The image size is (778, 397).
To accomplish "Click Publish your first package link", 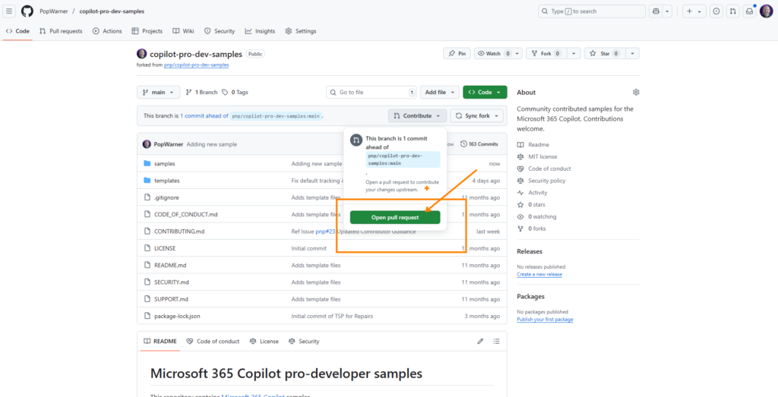I will [545, 320].
